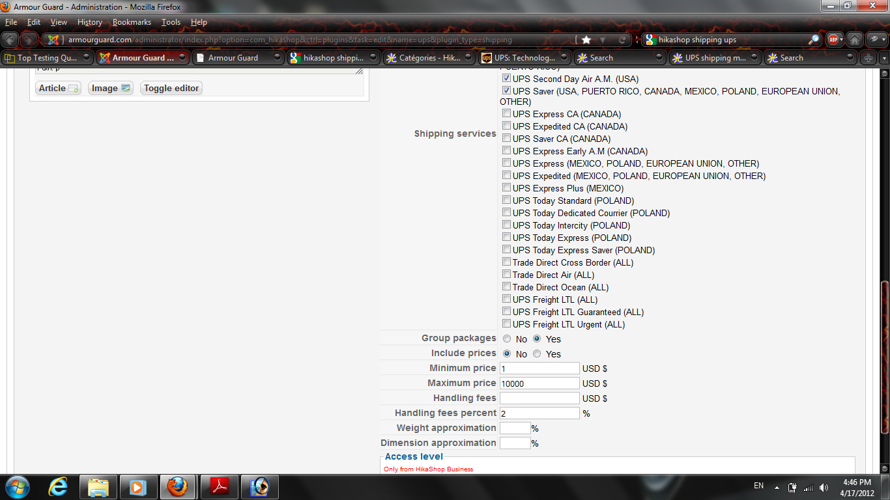Enable Trade Direct Cross Border (ALL)

(506, 262)
